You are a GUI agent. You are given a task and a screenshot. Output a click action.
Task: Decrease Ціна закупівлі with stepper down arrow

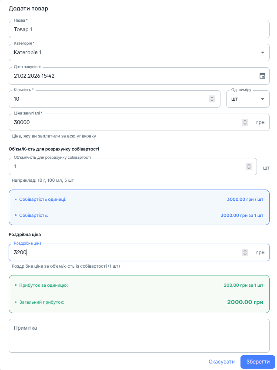click(245, 124)
